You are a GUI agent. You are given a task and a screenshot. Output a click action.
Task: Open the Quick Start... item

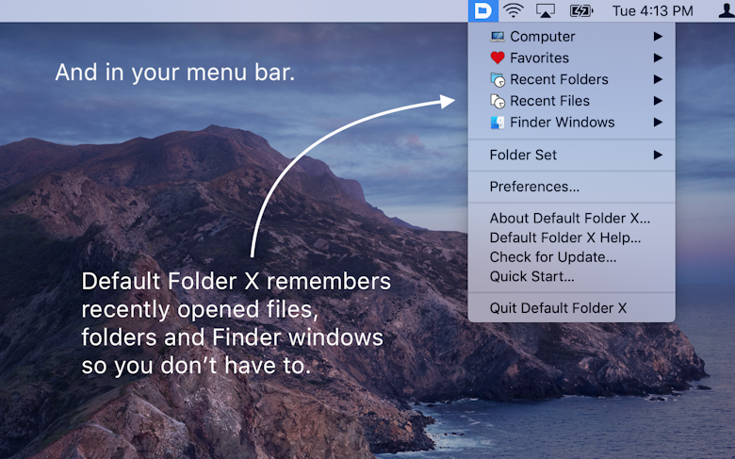572,276
